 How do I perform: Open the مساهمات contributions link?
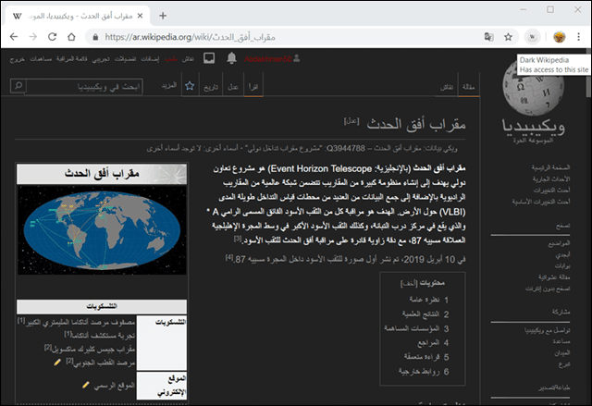coord(41,59)
